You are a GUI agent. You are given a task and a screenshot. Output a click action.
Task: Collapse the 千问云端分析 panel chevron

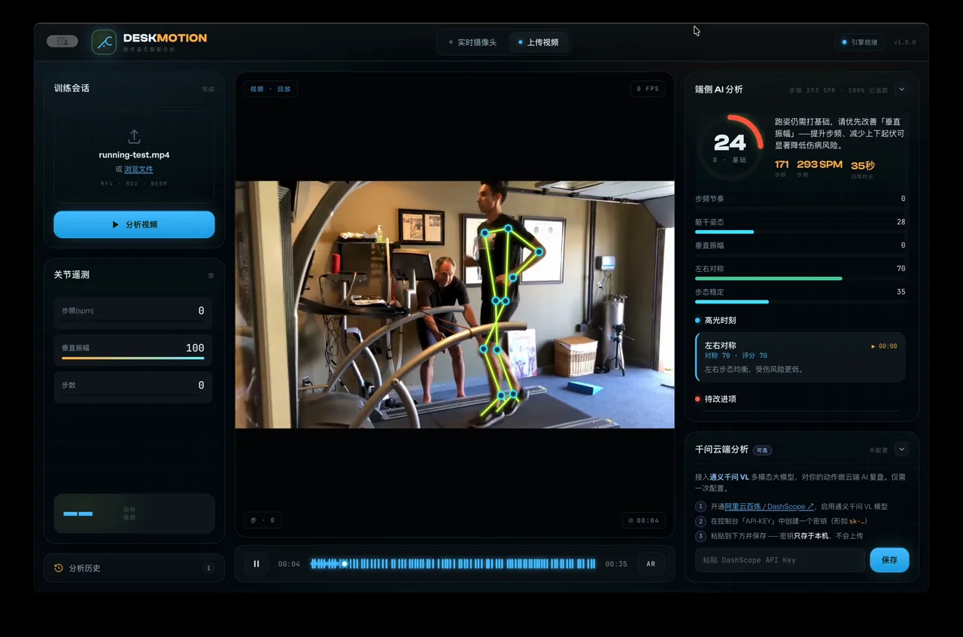coord(901,450)
